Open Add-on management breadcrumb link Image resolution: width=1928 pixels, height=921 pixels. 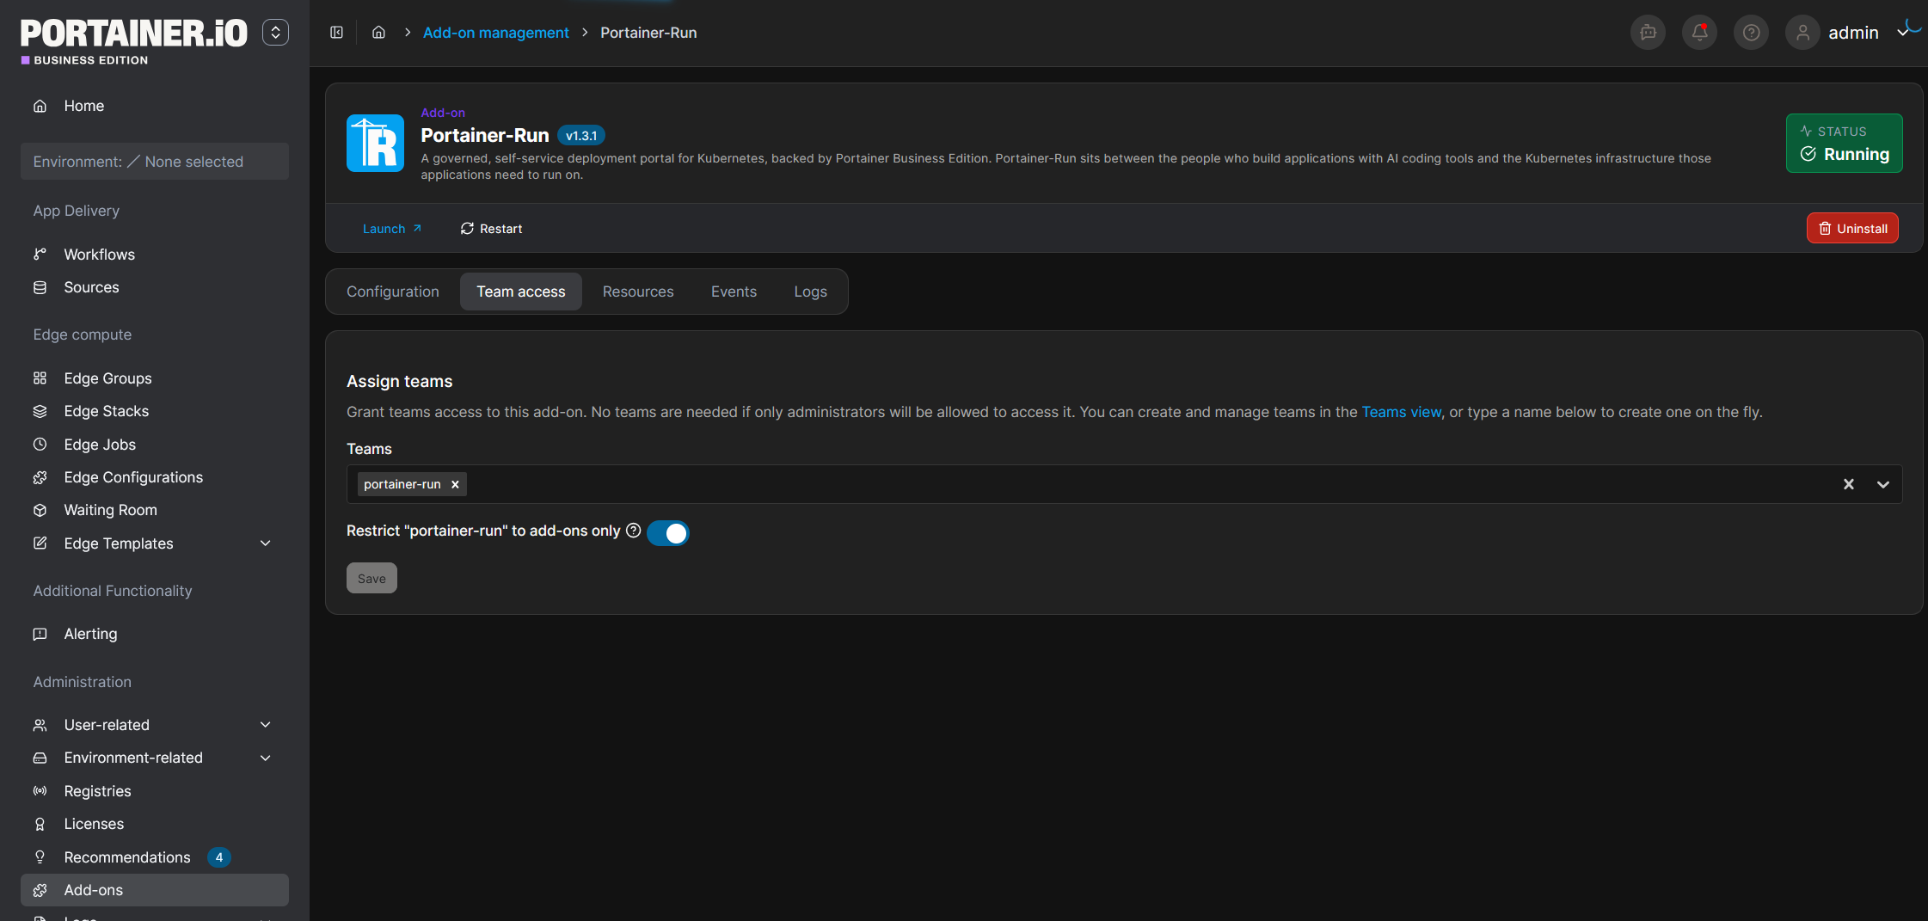pyautogui.click(x=495, y=33)
